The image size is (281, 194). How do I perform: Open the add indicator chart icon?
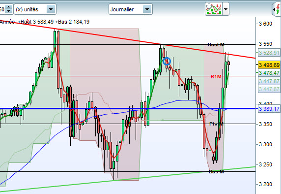pyautogui.click(x=214, y=9)
